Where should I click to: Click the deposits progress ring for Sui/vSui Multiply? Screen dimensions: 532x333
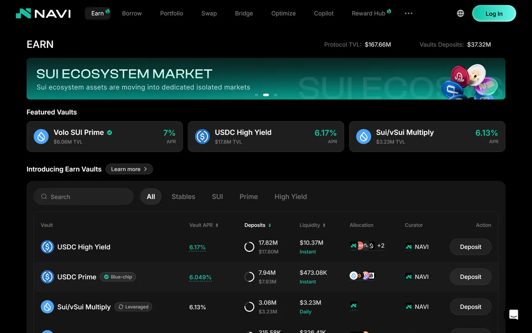pos(249,307)
